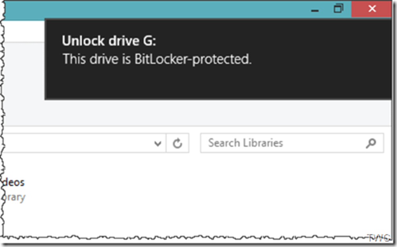Click the gray "Library" subtitle under Videos
397x247 pixels.
point(14,197)
